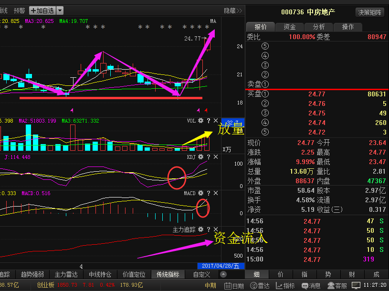Switch to the 成 transactions tab
389x291 pixels.
coord(376,274)
